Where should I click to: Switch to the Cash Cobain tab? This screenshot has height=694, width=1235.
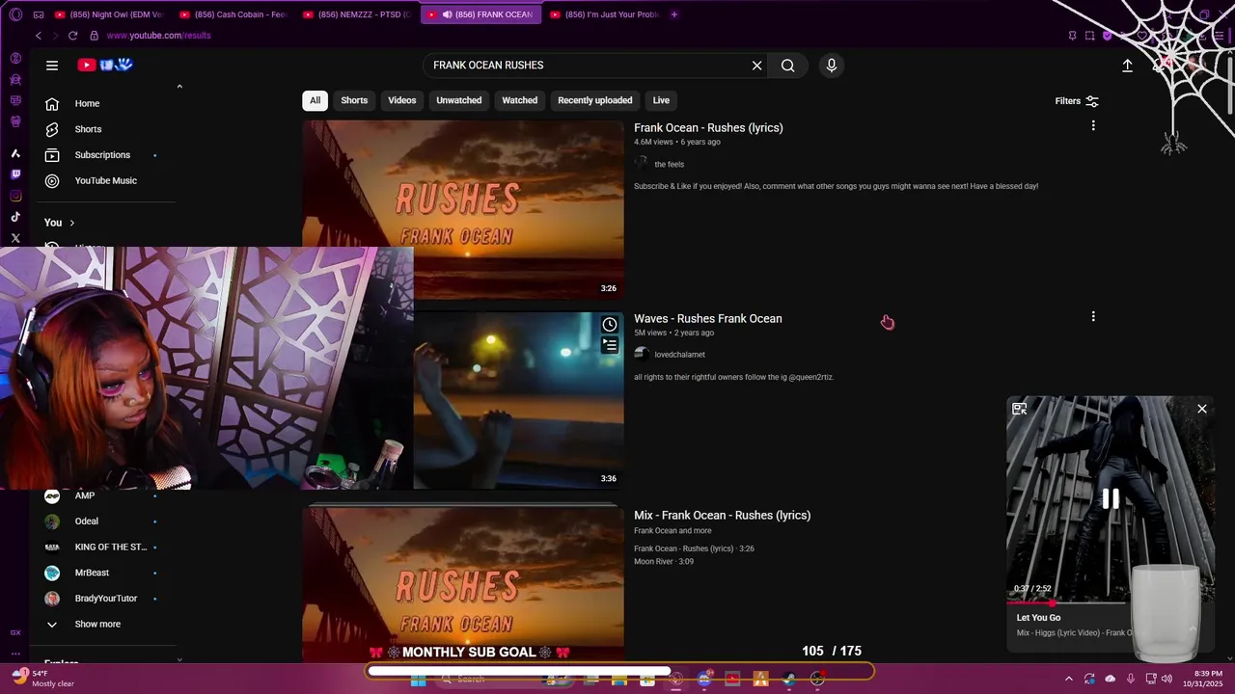234,14
